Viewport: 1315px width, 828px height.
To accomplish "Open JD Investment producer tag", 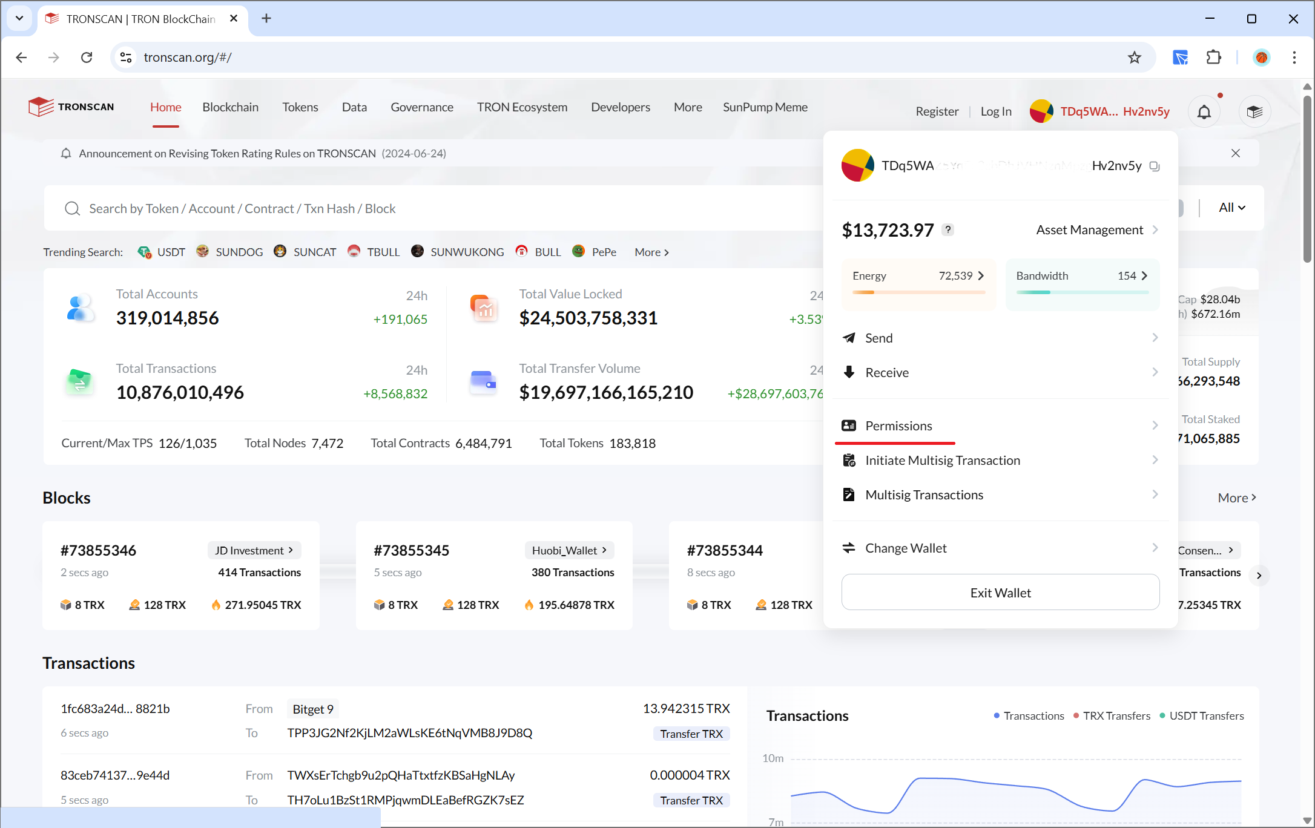I will [x=254, y=550].
